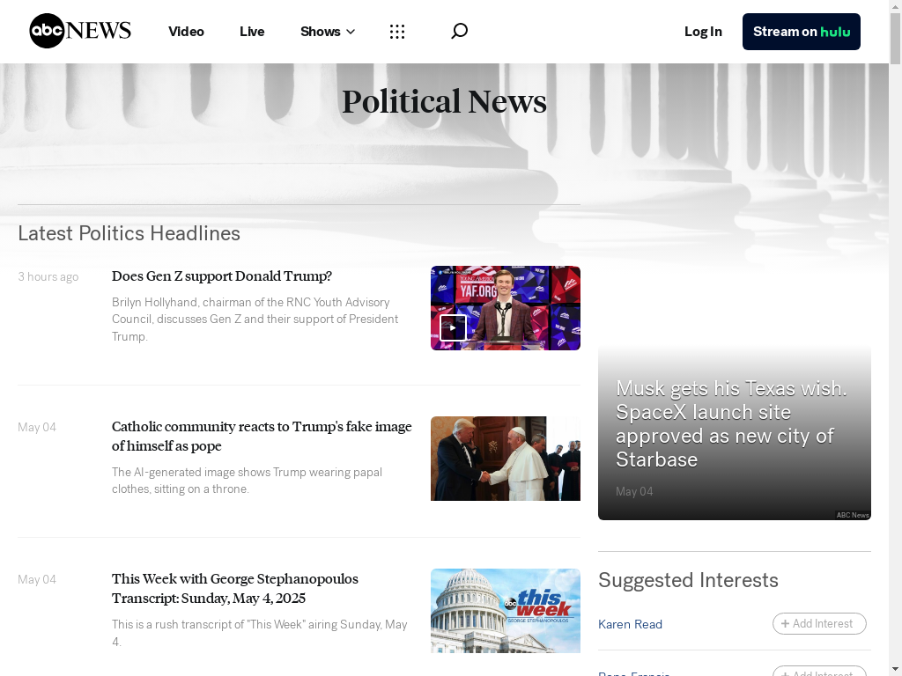Click the ABC News logo
The image size is (902, 676).
pos(80,31)
